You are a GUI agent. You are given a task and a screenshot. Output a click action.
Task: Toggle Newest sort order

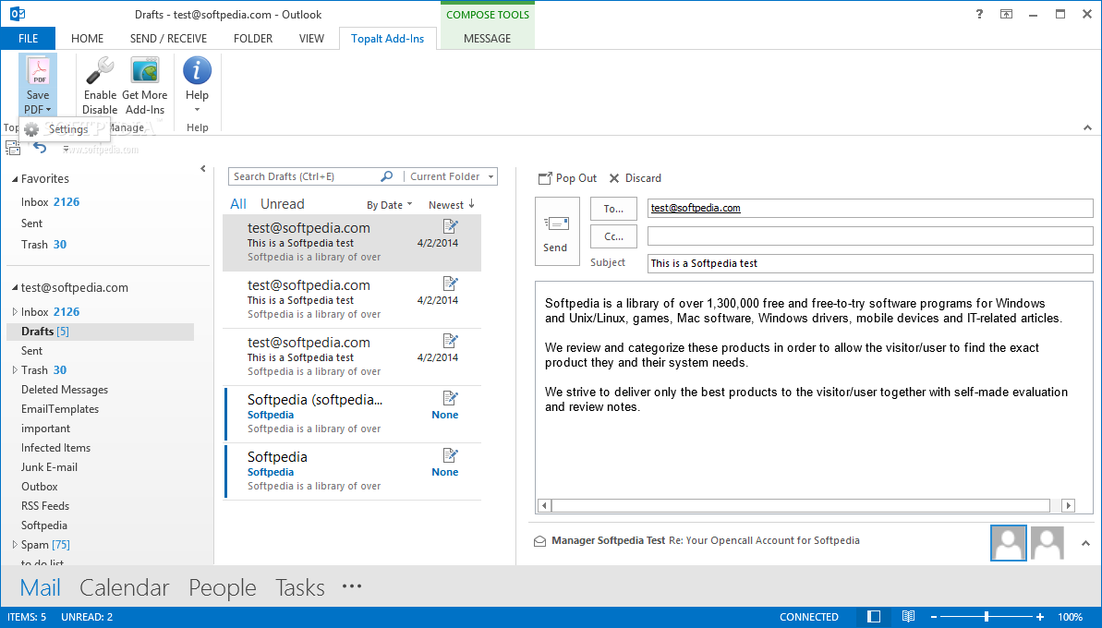click(451, 204)
